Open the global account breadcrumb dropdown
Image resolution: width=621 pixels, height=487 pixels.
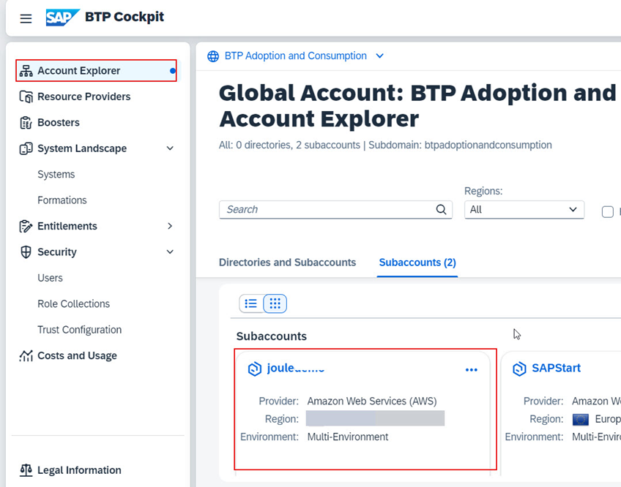tap(379, 56)
